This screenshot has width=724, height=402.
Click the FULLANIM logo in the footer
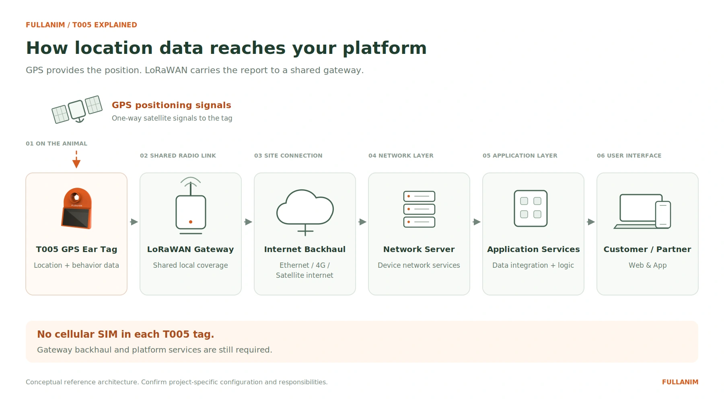tap(680, 382)
